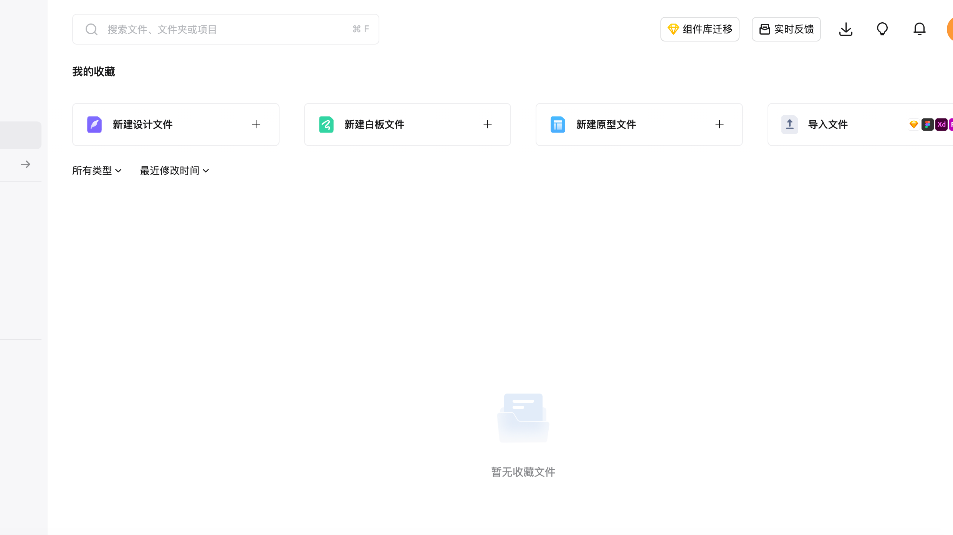Click the ⌘ F shortcut hint
The height and width of the screenshot is (535, 953).
361,29
